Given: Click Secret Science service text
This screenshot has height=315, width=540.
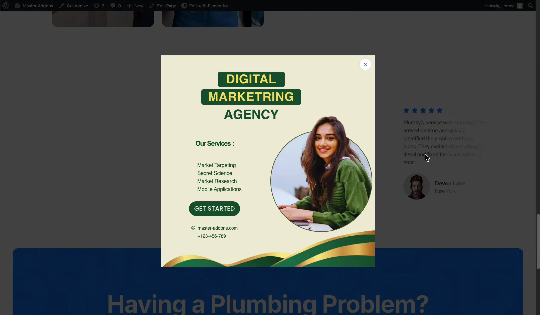Looking at the screenshot, I should [215, 173].
